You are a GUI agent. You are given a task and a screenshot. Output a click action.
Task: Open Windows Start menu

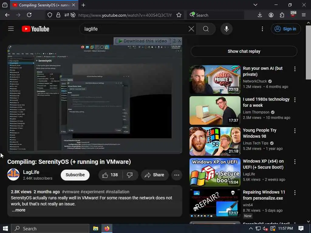5,228
